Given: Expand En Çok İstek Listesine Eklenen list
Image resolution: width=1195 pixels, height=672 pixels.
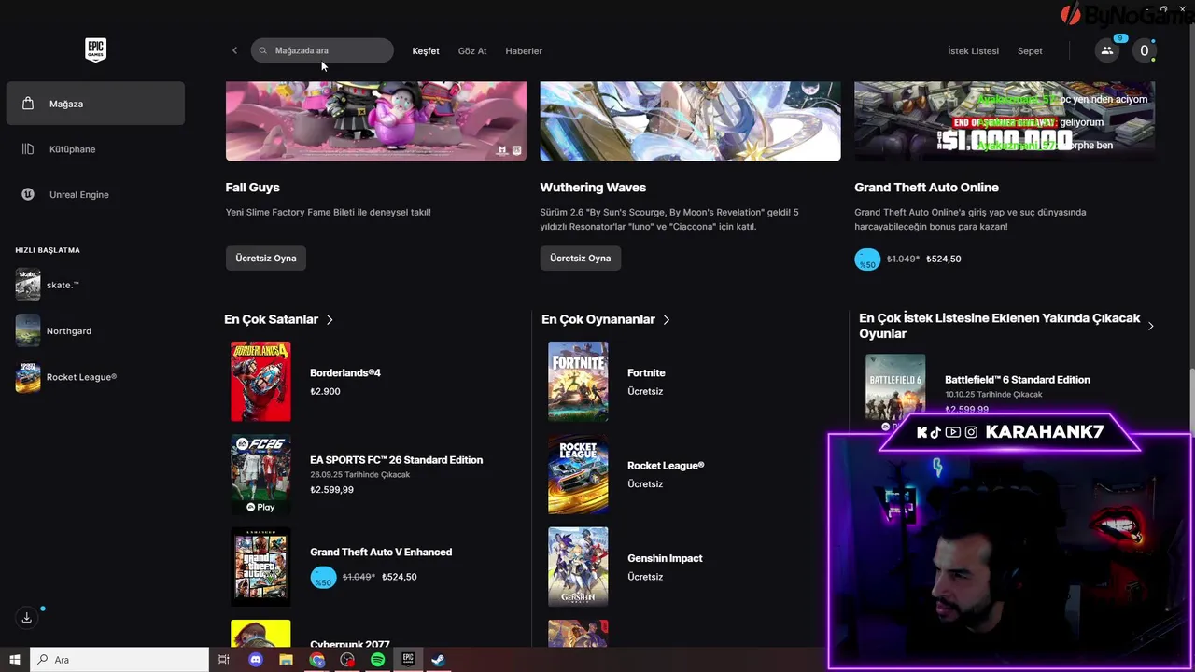Looking at the screenshot, I should pyautogui.click(x=1006, y=326).
